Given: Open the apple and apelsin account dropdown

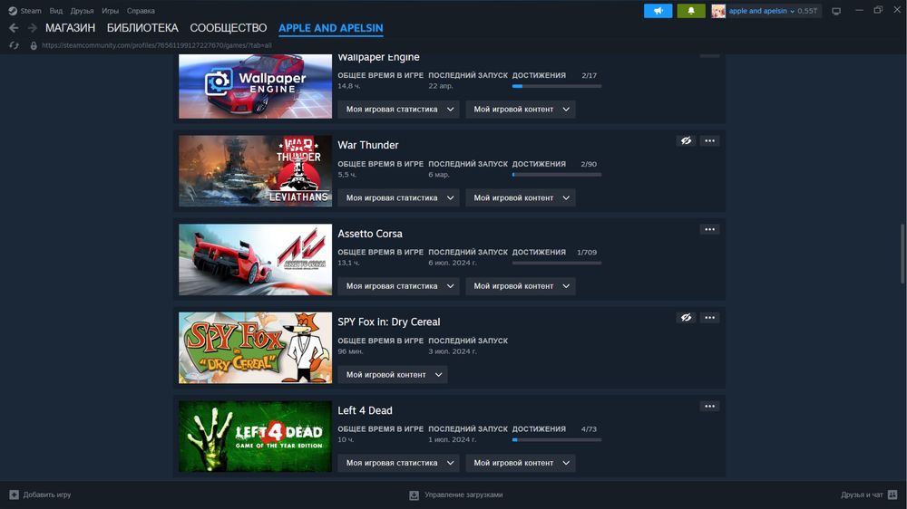Looking at the screenshot, I should (761, 11).
